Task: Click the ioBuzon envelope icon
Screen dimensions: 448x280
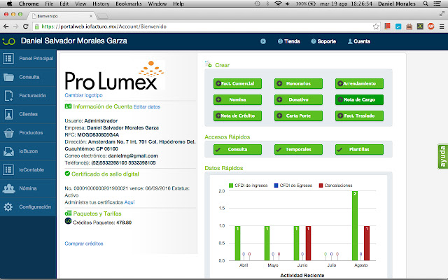Action: [8, 151]
